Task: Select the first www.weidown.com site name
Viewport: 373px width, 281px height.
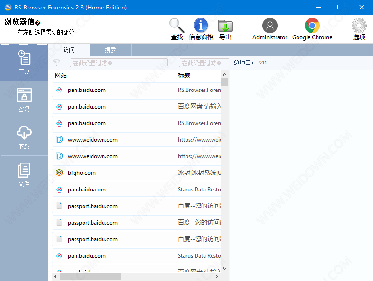Action: click(93, 140)
